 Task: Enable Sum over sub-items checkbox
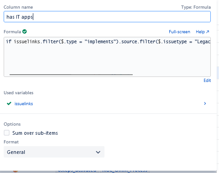(7, 133)
